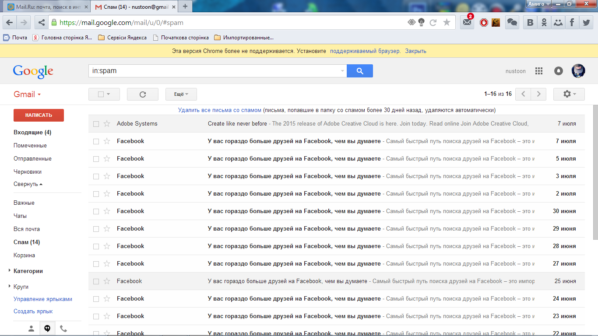Open the Google notifications bell
The image size is (598, 336).
[559, 71]
